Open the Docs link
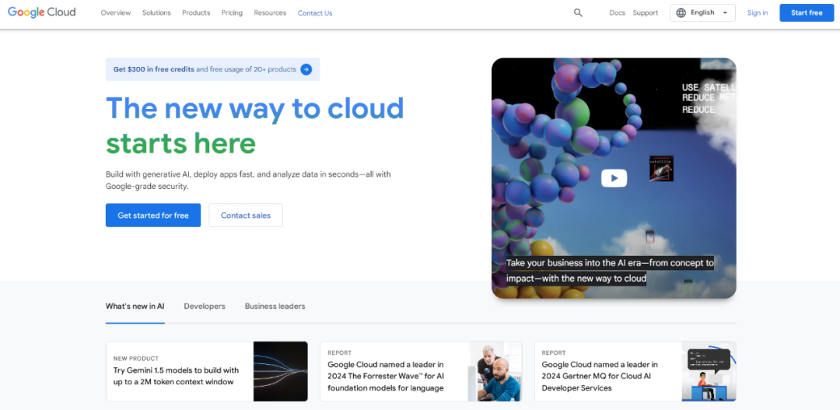840x410 pixels. [617, 13]
